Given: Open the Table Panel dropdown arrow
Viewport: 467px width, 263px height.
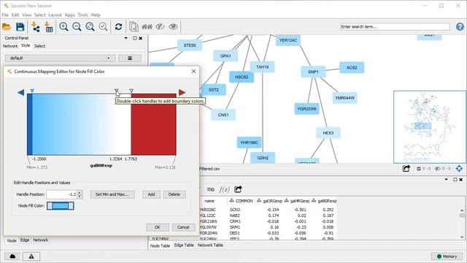Looking at the screenshot, I should (x=446, y=180).
